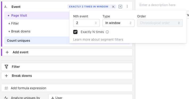Add a filter under Page Visit
The width and height of the screenshot is (189, 99).
point(13,23)
